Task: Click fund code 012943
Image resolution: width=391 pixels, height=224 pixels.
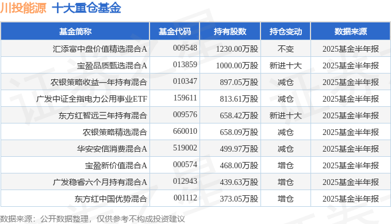Action: [185, 181]
